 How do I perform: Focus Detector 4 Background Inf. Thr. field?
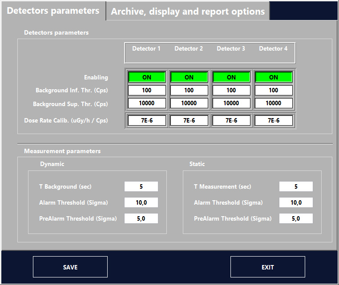coord(274,90)
